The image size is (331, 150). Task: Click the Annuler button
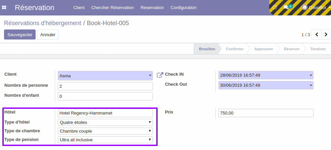pos(48,34)
